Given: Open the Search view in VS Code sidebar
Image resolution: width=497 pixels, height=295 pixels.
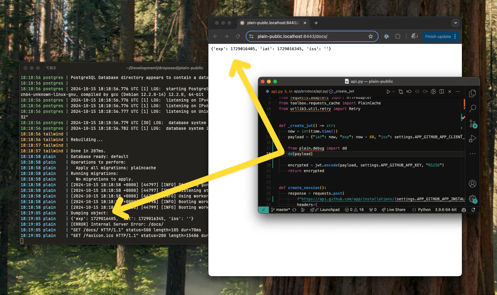Looking at the screenshot, I should coord(473,108).
